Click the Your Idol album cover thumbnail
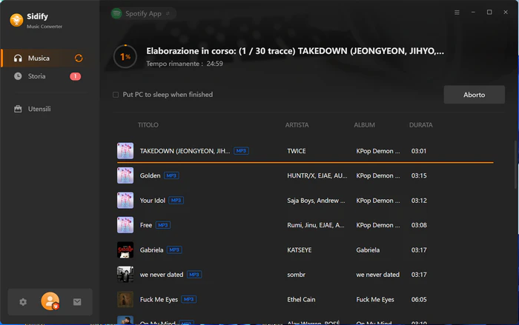 tap(125, 201)
